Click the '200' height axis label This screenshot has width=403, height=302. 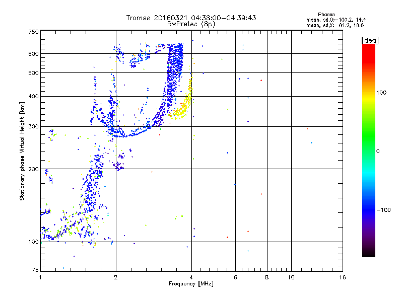point(33,169)
